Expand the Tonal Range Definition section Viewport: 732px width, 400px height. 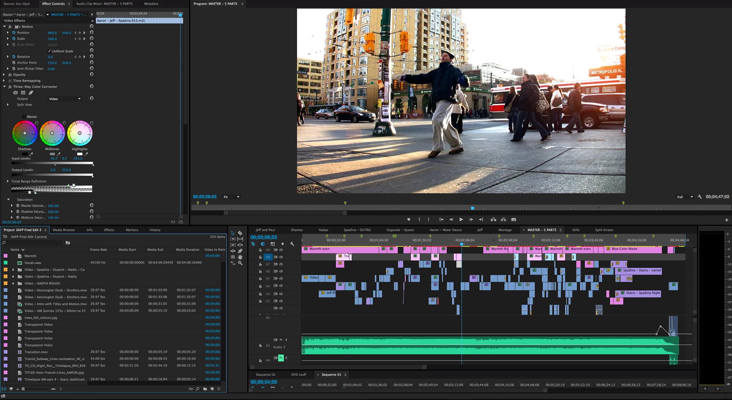(8, 181)
